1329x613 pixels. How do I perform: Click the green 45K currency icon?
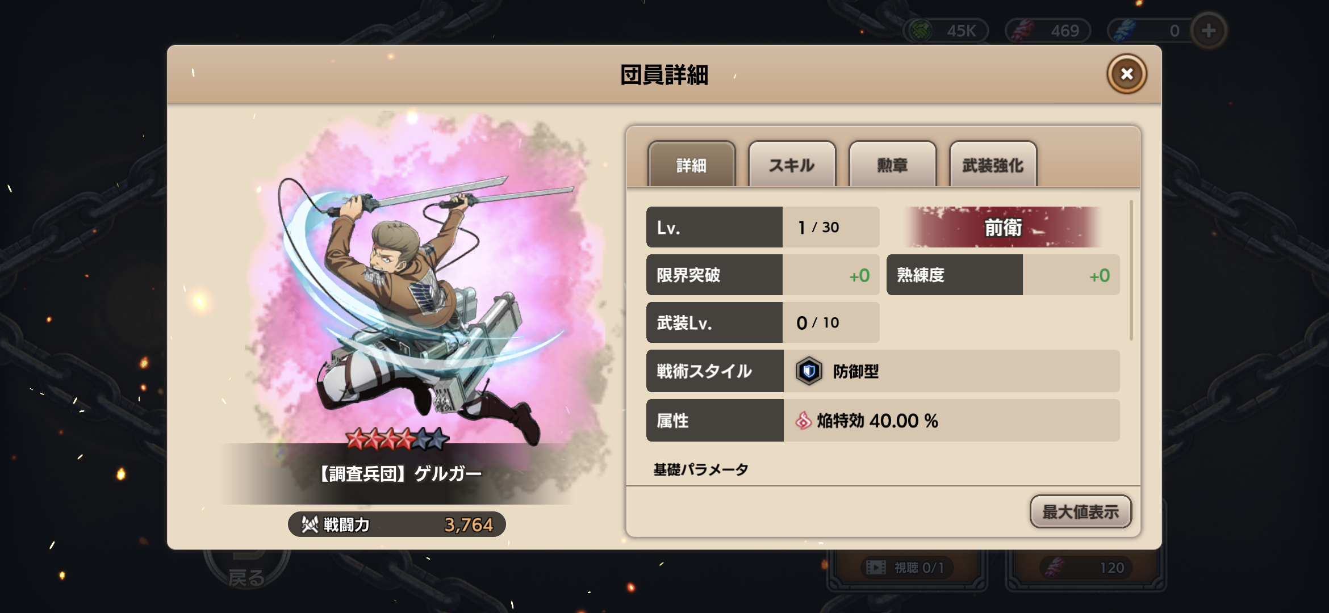tap(921, 31)
